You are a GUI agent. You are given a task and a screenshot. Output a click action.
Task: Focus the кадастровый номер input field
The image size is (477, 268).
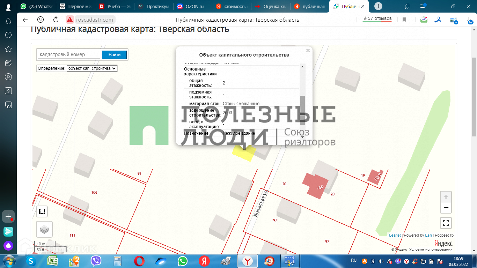click(69, 55)
